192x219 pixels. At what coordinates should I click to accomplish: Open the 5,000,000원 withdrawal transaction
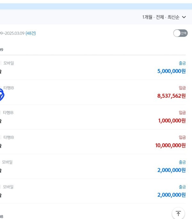171,71
